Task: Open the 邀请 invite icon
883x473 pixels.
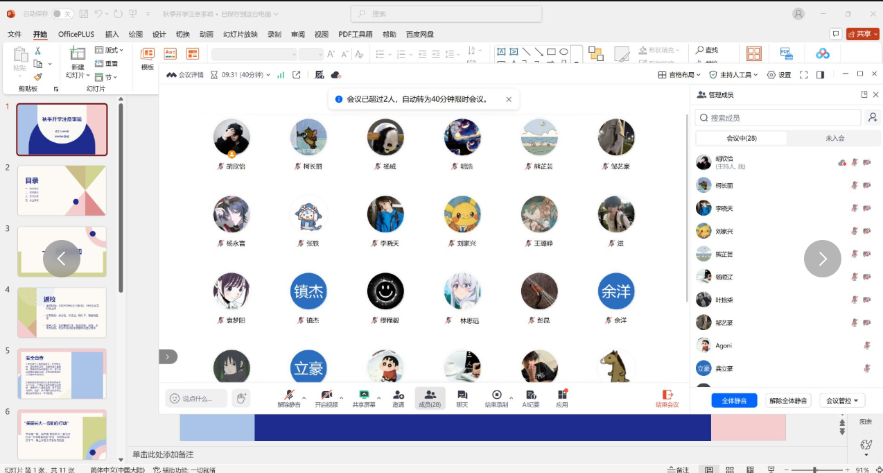Action: (x=398, y=395)
